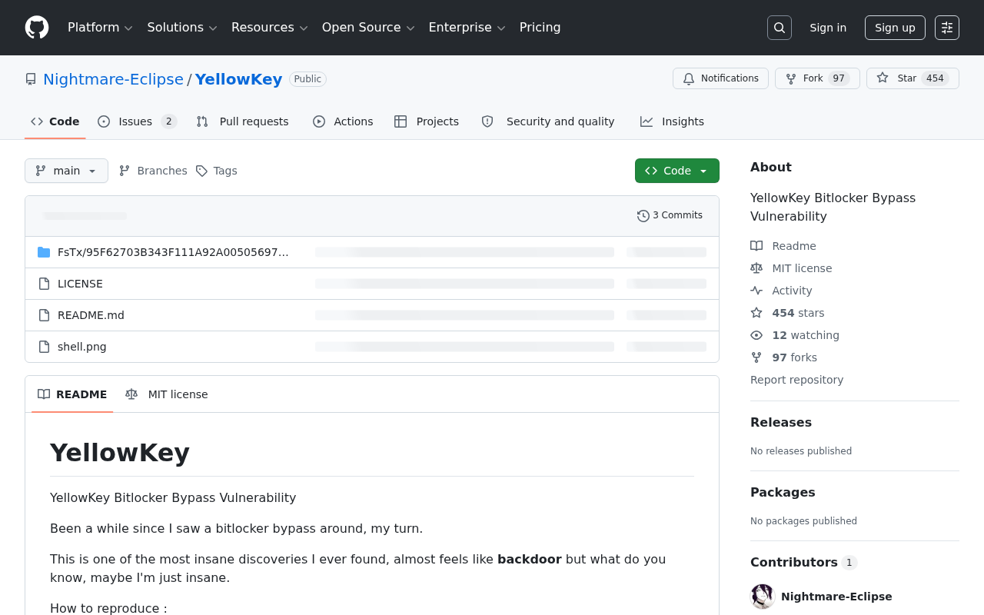
Task: Click the history clock icon beside 3 Commits
Action: [643, 216]
